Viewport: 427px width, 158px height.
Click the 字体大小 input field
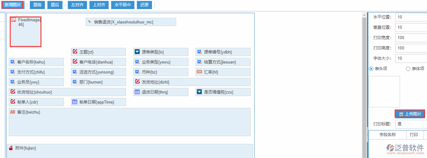click(x=411, y=58)
